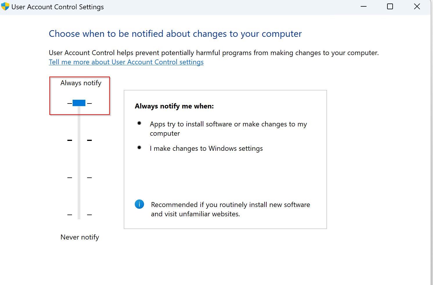Click the "User Account Control helps prevent" description
The image size is (433, 285).
pos(214,53)
